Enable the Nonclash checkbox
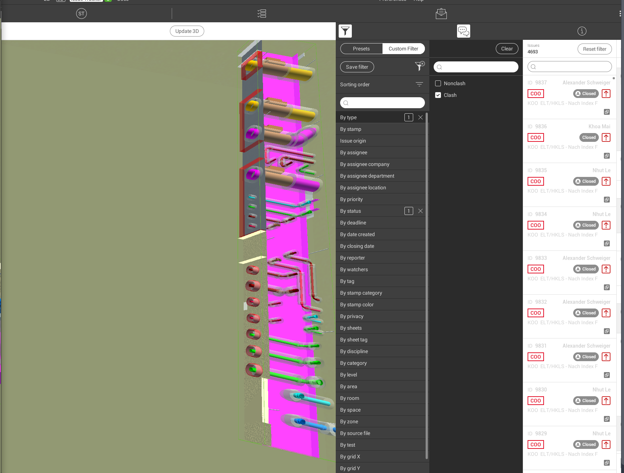Screen dimensions: 624x473 point(438,83)
